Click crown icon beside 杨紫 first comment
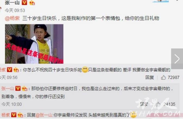 (16, 70)
